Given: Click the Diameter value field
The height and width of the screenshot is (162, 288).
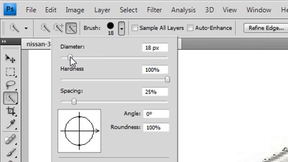Looking at the screenshot, I should coord(155,48).
